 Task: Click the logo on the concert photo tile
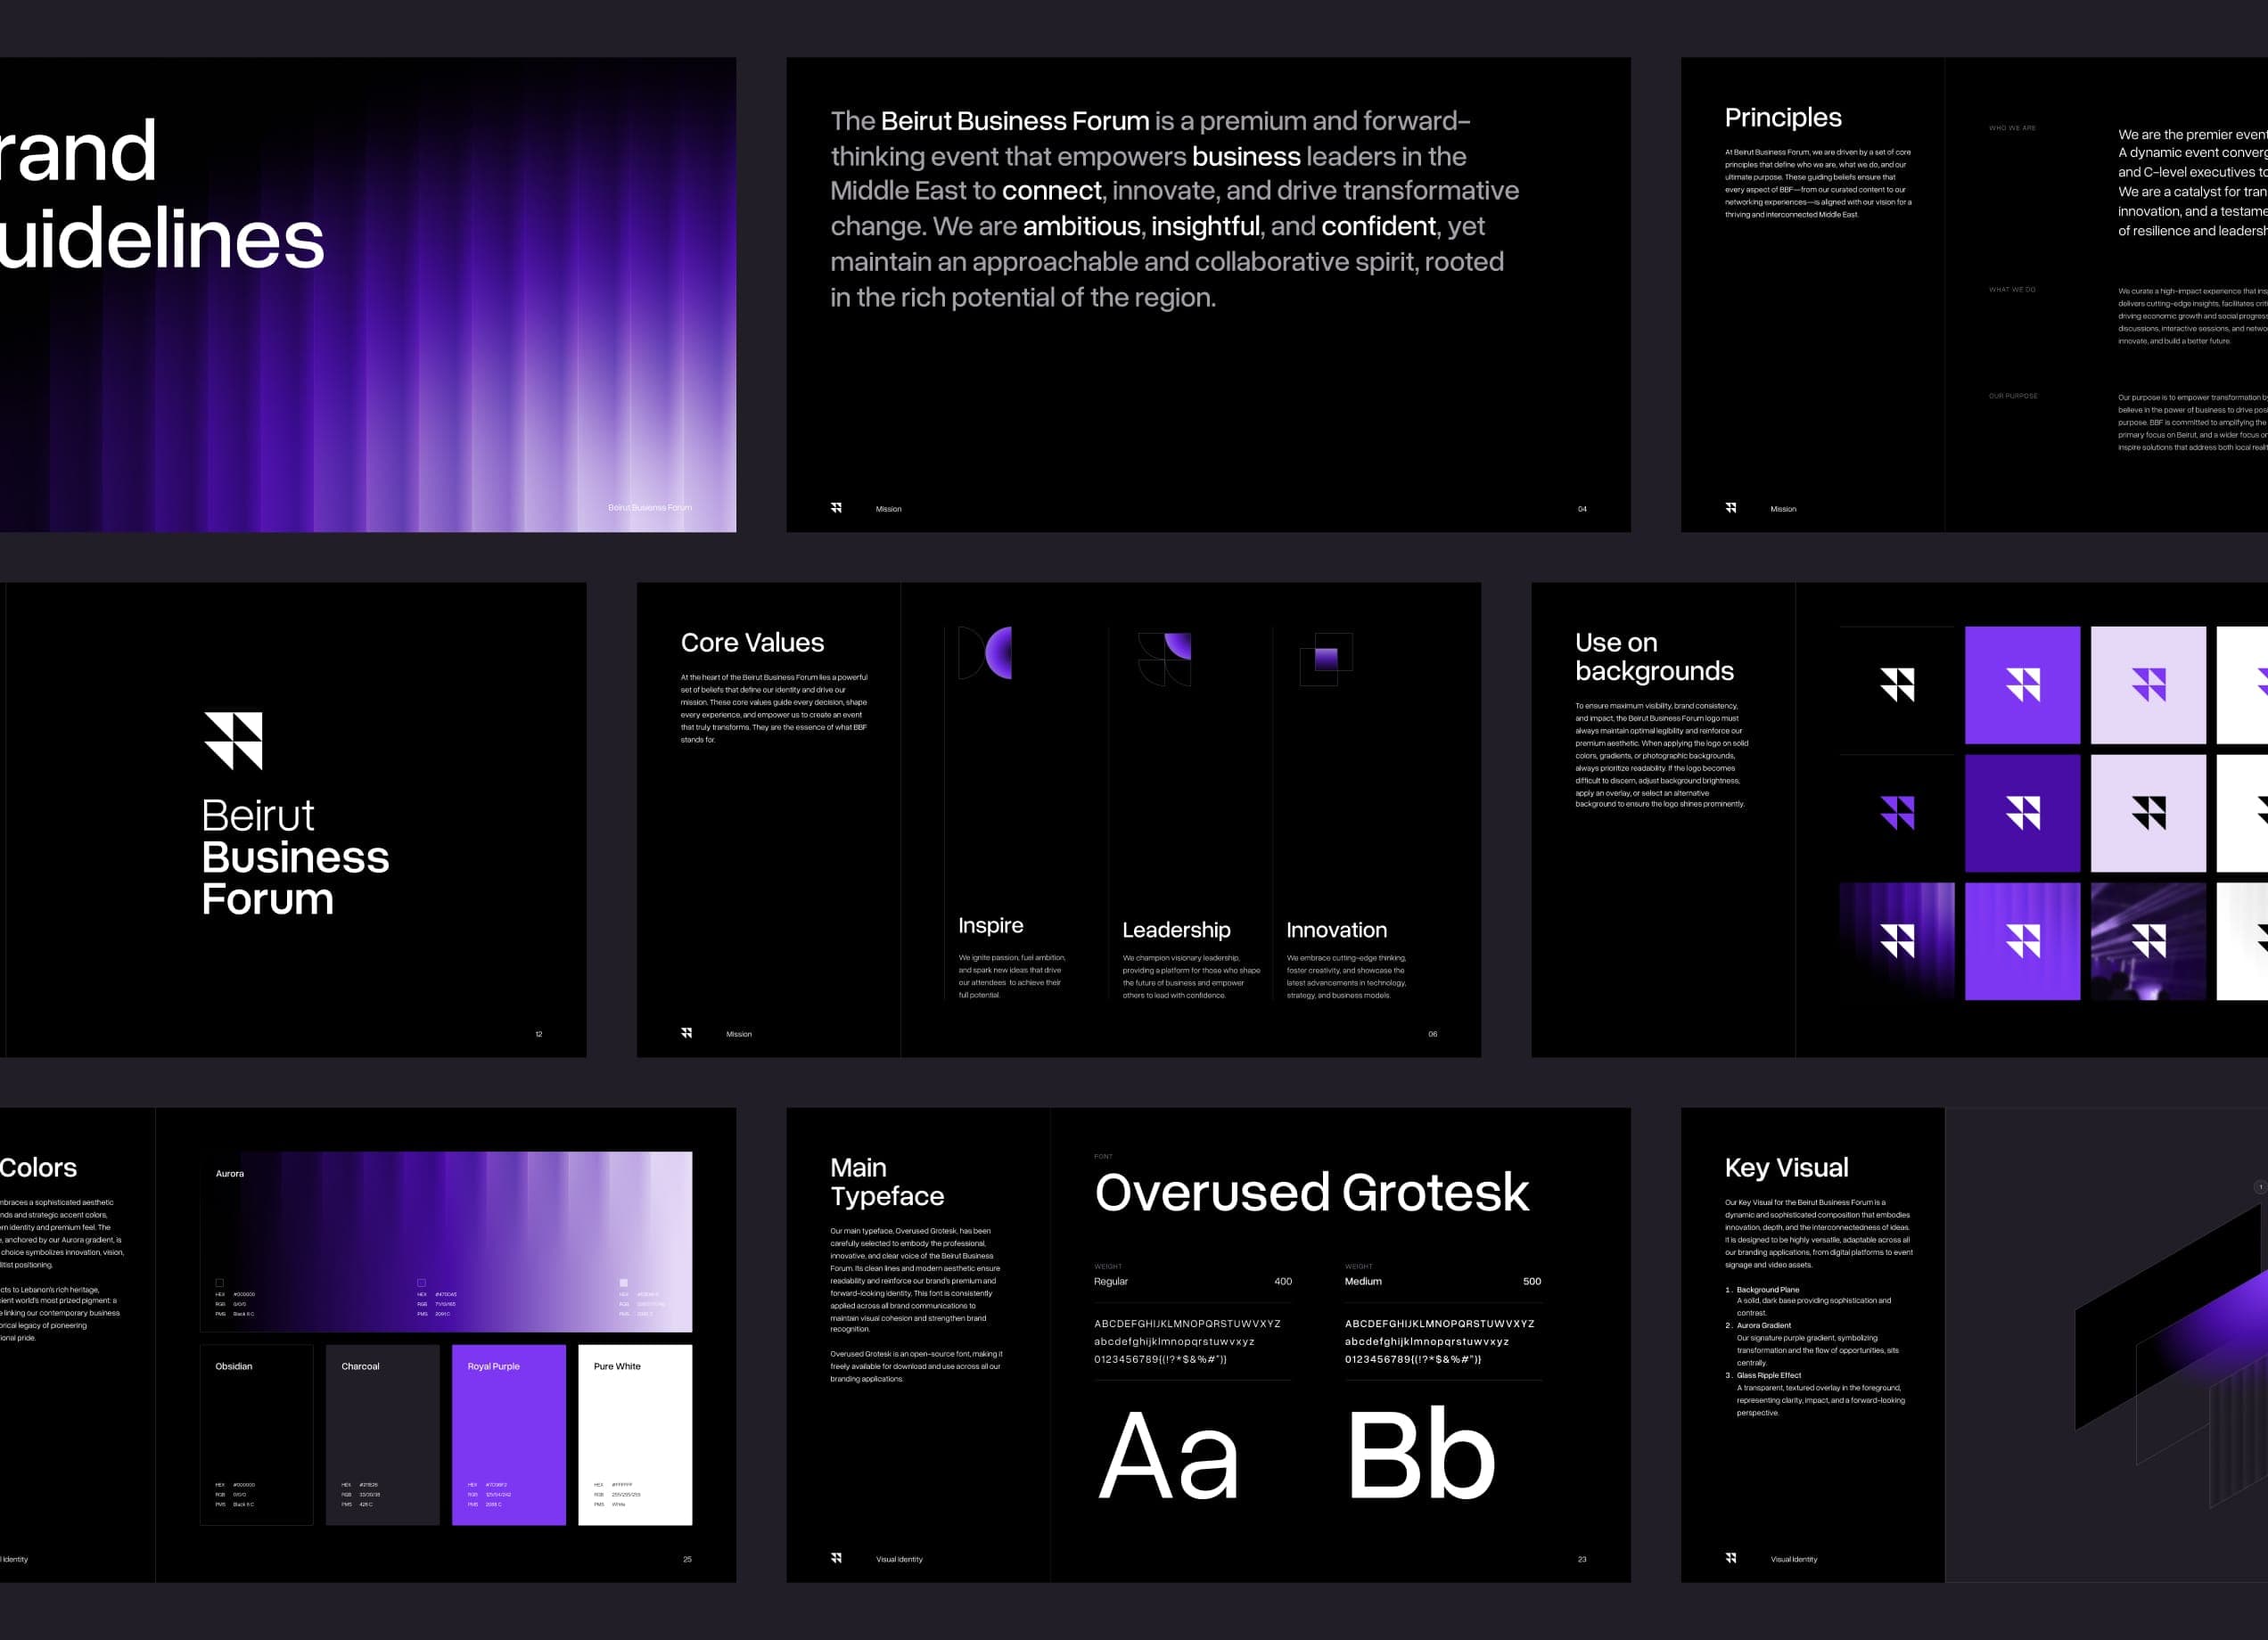(2148, 941)
